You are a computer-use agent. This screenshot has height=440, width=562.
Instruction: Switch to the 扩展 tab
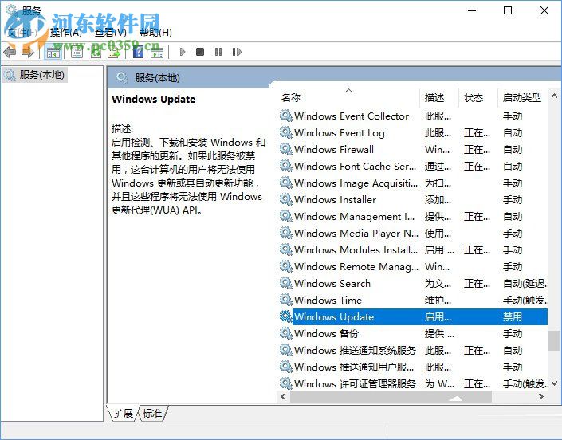coord(123,413)
